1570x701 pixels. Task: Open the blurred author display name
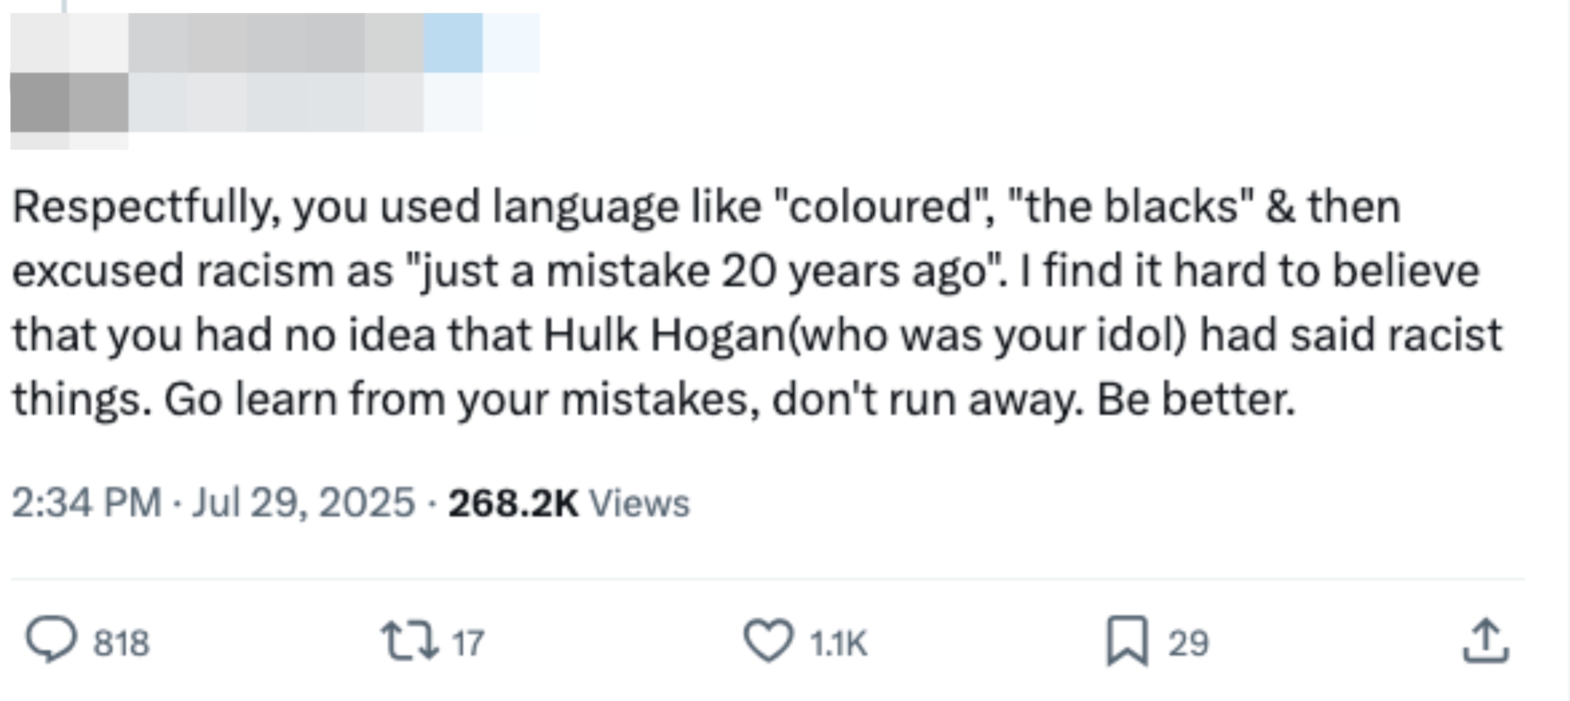[244, 43]
